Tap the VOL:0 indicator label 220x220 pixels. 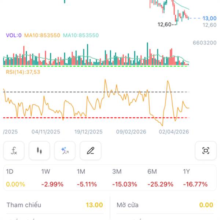click(14, 36)
